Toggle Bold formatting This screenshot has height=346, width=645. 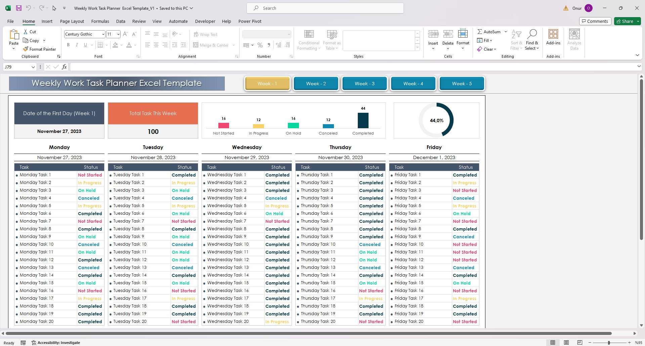(68, 45)
